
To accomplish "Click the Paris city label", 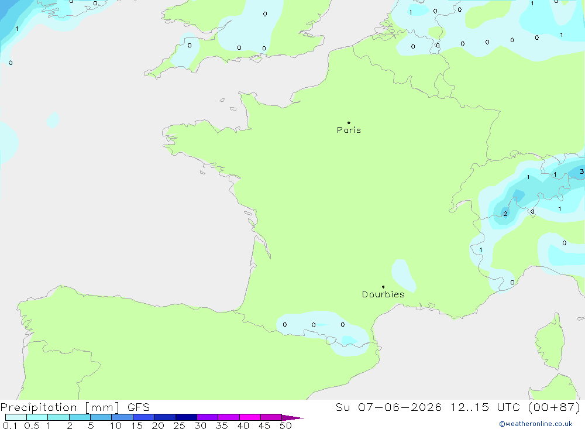I will (349, 130).
